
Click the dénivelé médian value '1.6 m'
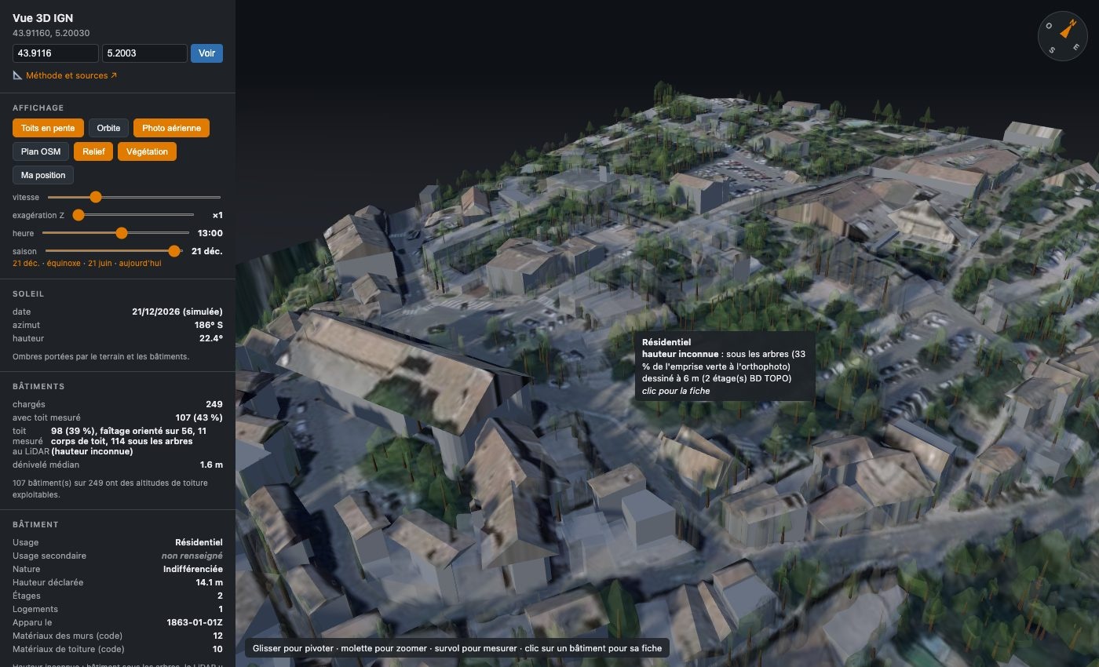(211, 465)
